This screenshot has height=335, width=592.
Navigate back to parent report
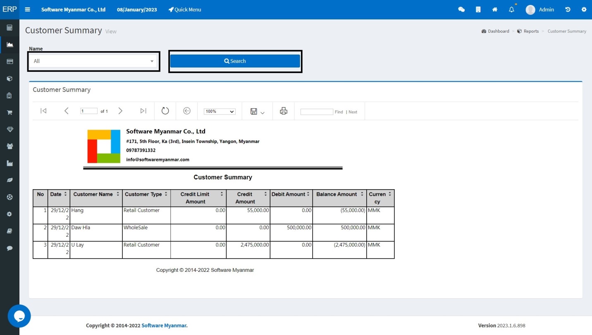[x=187, y=111]
